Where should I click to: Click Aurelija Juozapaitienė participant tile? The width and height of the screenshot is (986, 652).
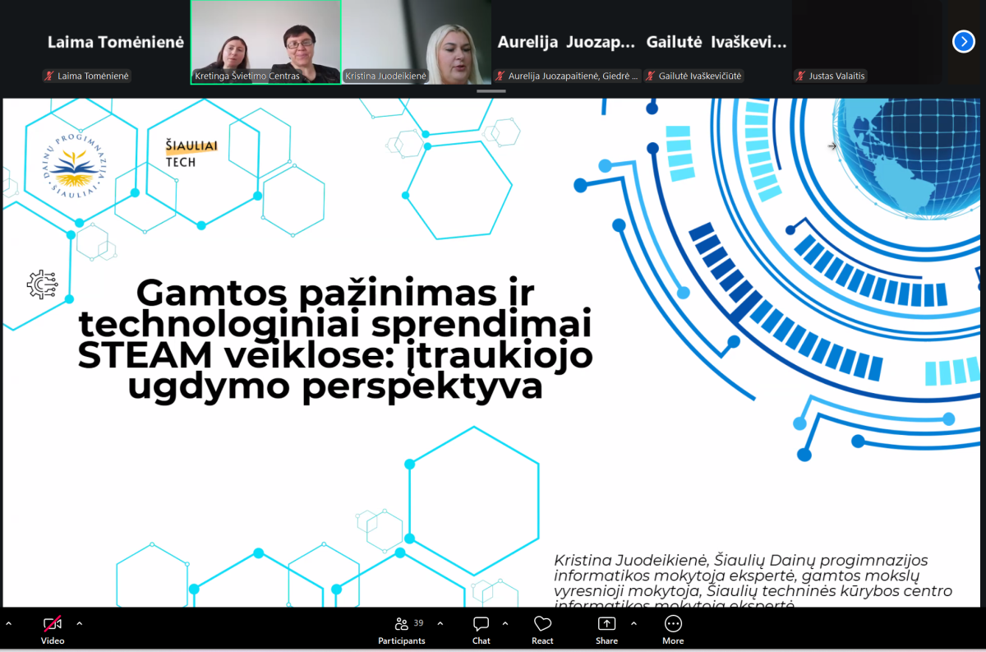[567, 42]
